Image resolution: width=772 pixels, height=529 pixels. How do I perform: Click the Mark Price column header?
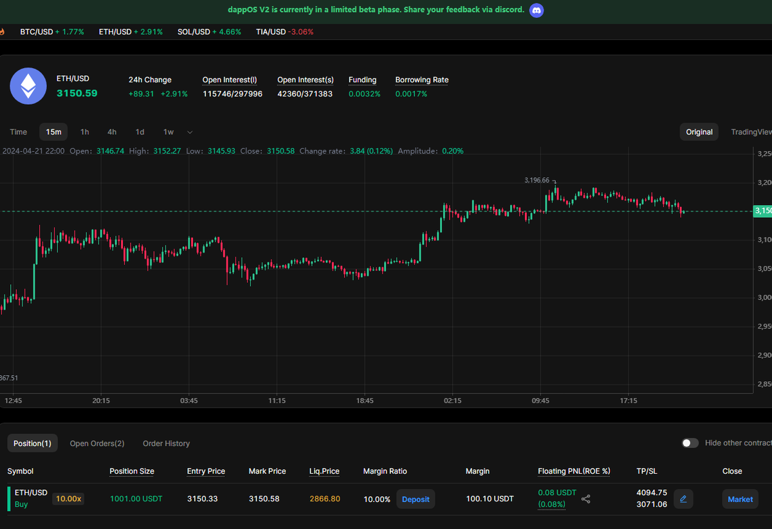268,471
